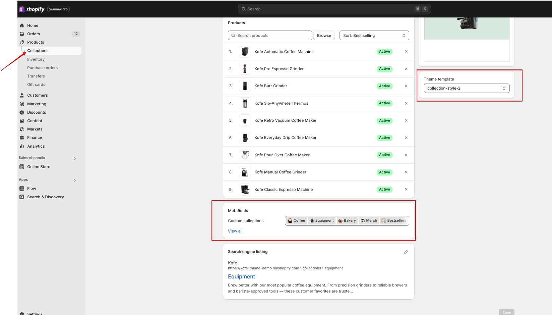
Task: Open Home in the sidebar
Action: [33, 25]
